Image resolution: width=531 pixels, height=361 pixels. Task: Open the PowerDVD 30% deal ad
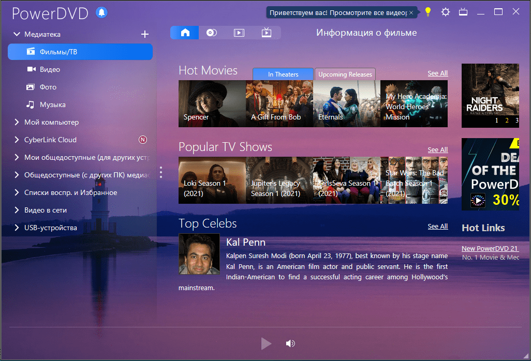(x=490, y=174)
